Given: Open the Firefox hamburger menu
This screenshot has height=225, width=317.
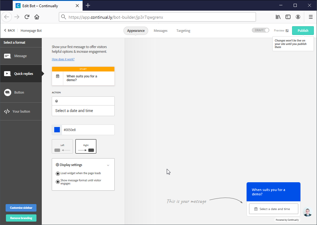Looking at the screenshot, I should click(310, 17).
